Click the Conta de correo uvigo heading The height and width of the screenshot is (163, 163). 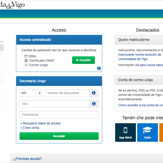click(x=135, y=80)
